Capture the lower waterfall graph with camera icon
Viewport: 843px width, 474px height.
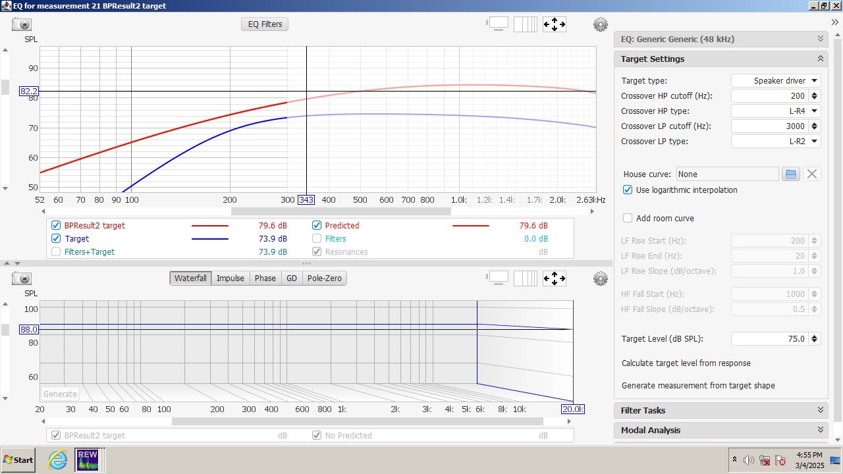point(22,278)
